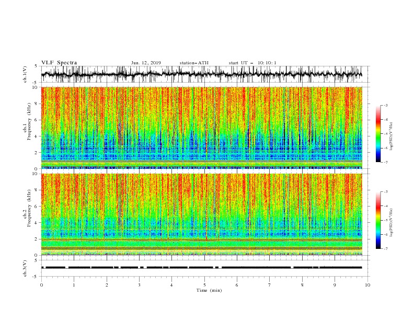Click the "-3" tick on upper colorbar
The image size is (414, 320).
point(385,105)
